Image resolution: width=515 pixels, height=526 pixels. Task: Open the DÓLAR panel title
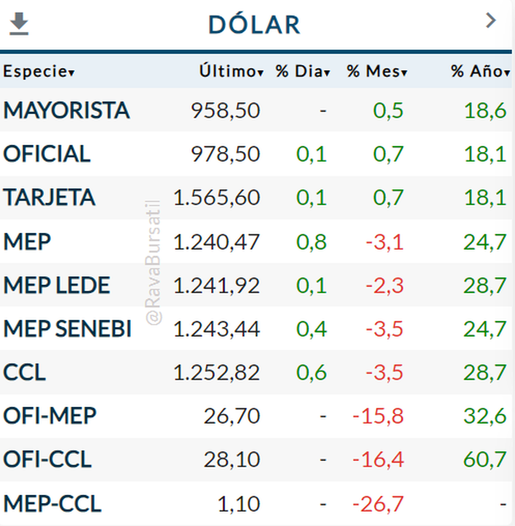254,24
